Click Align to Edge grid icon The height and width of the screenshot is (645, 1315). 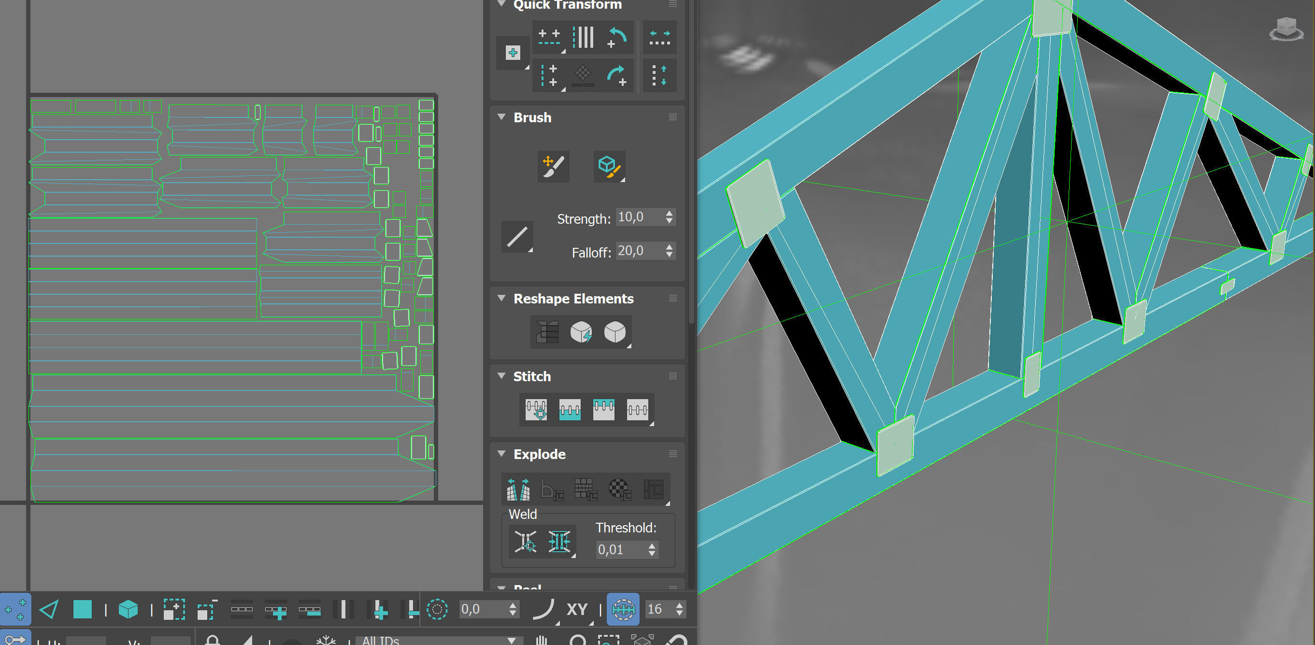point(583,75)
